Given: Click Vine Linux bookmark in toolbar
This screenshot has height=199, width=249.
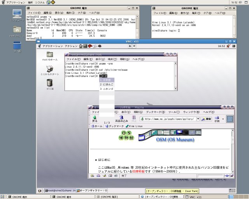Looking at the screenshot, I should click(x=134, y=126).
